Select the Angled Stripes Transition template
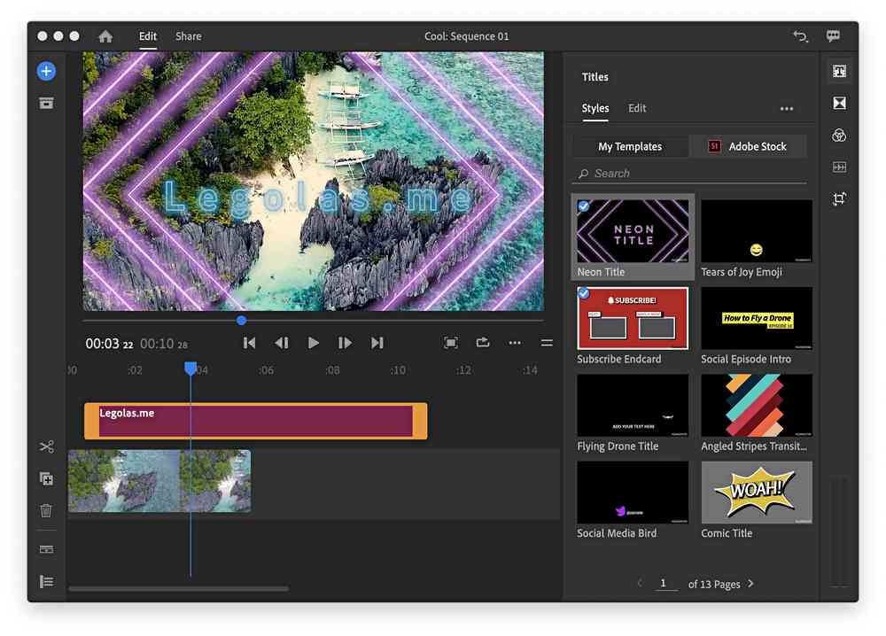Screen dimensions: 886x636 tap(757, 405)
